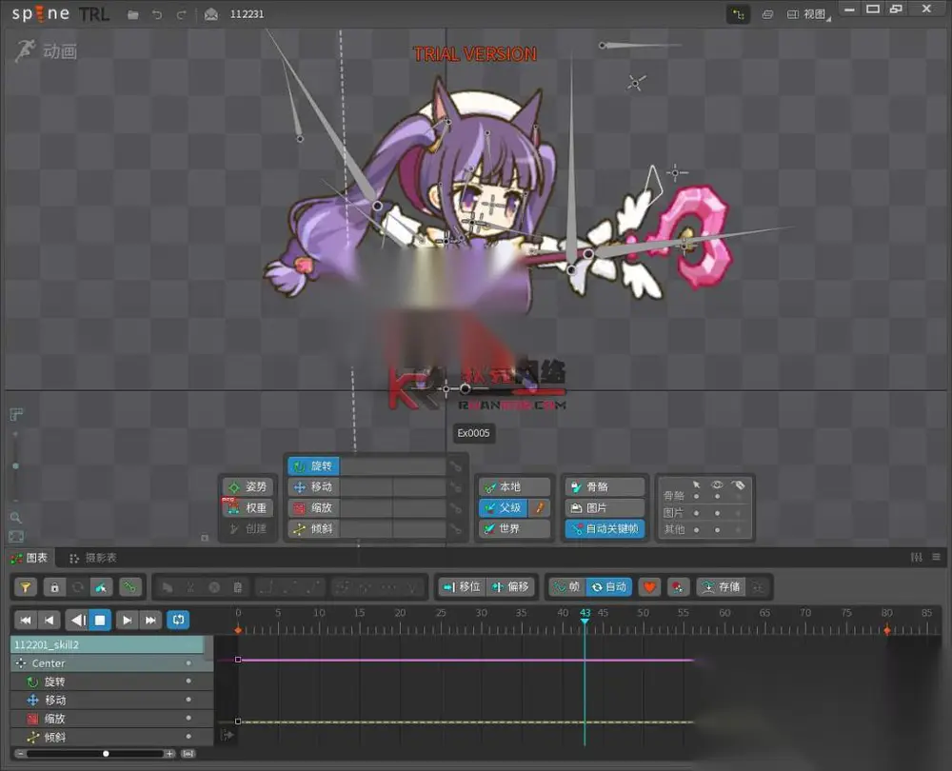
Task: Step to previous frame button
Action: (50, 620)
